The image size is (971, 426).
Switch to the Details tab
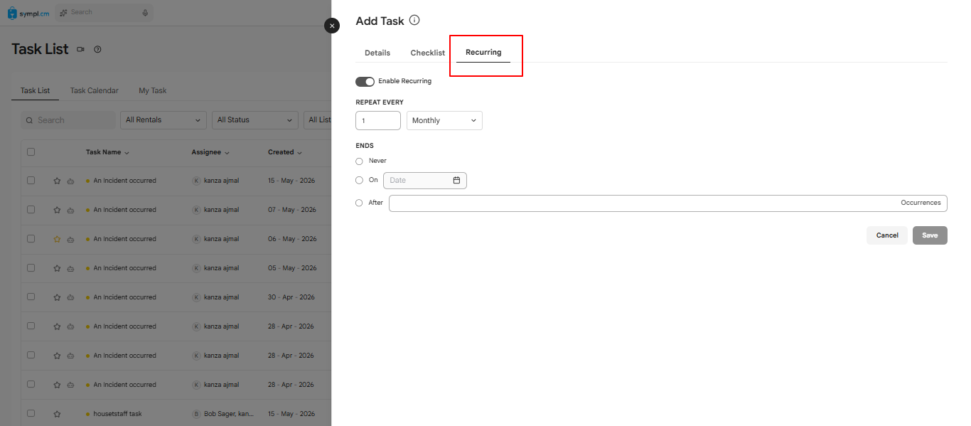tap(377, 53)
